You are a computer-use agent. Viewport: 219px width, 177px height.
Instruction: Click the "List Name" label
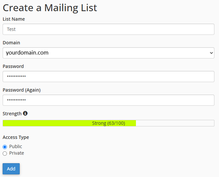click(x=14, y=19)
